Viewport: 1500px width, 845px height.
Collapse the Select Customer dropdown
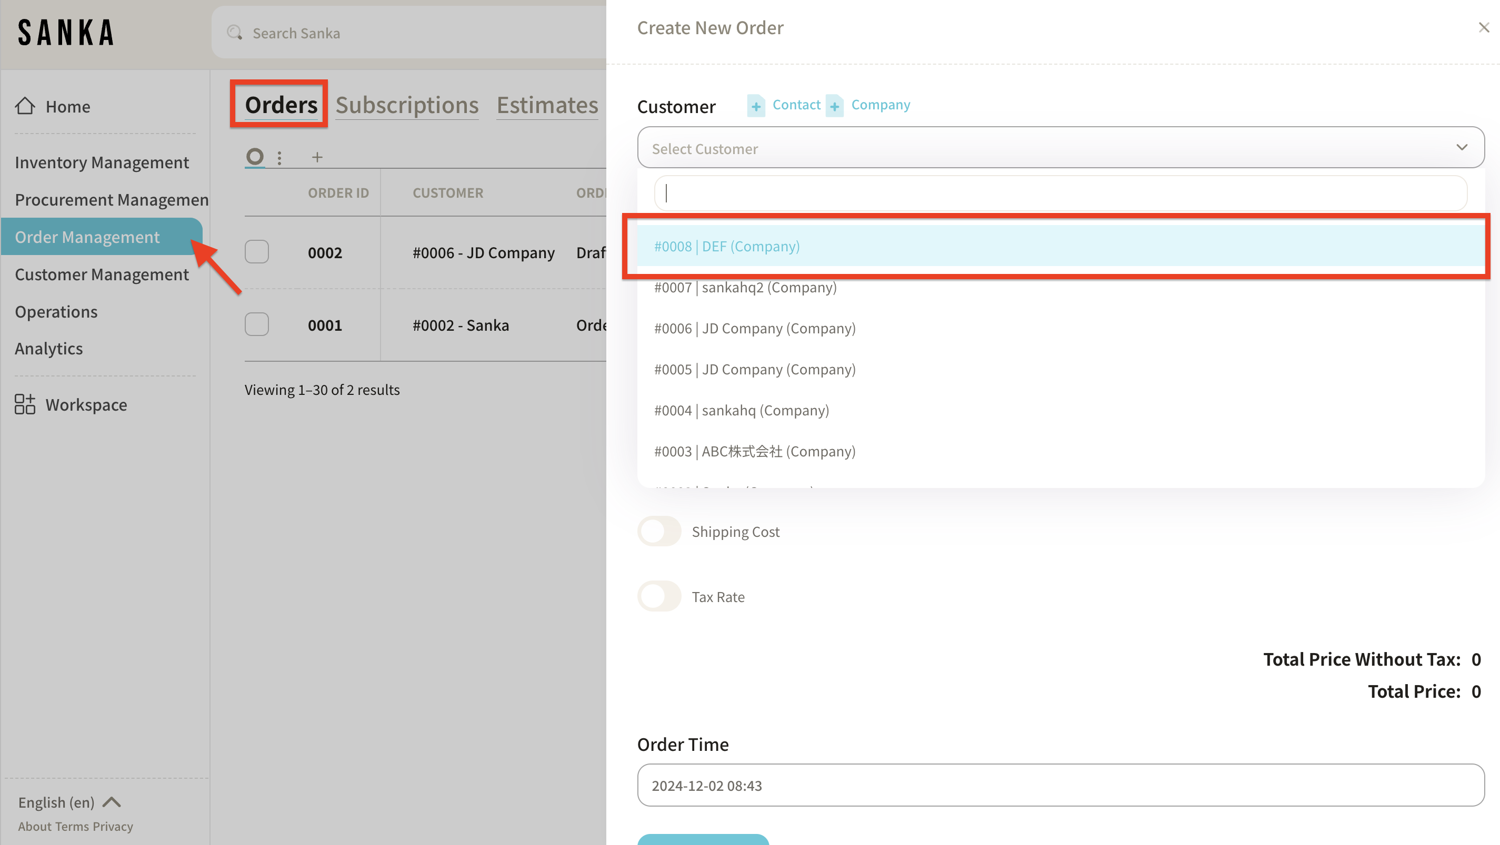[1461, 148]
